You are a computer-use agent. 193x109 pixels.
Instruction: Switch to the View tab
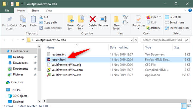coord(49,11)
